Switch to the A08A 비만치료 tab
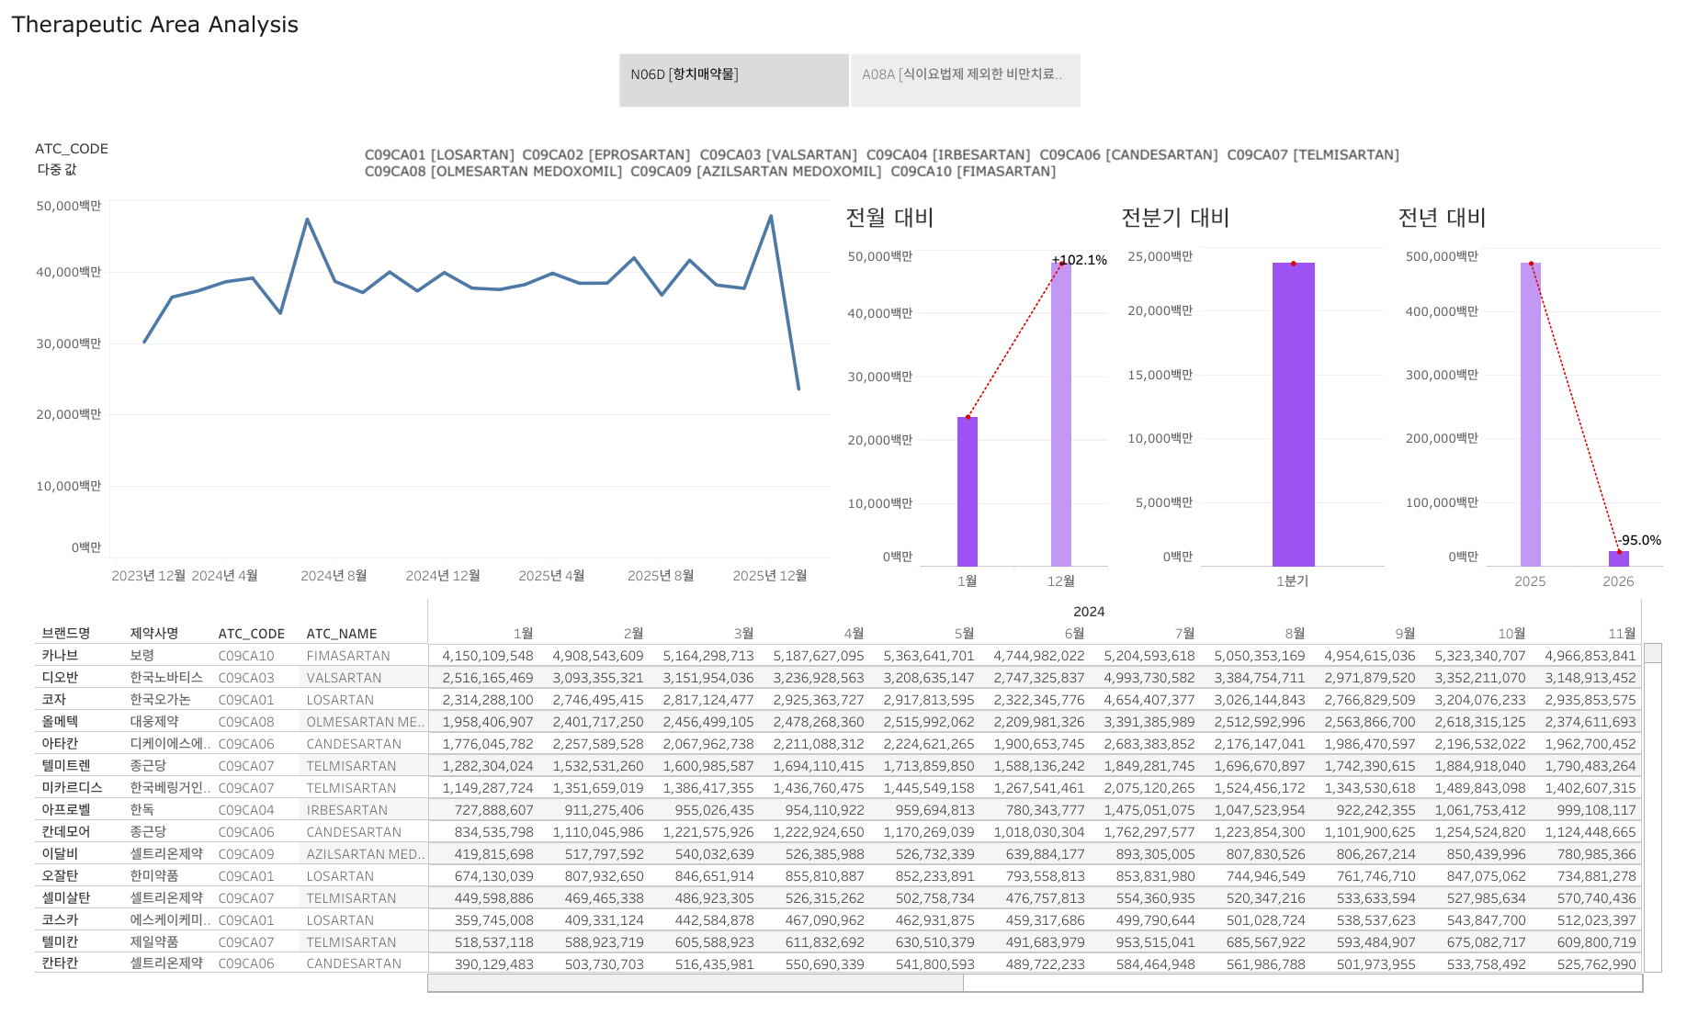The height and width of the screenshot is (1025, 1698). pyautogui.click(x=965, y=79)
